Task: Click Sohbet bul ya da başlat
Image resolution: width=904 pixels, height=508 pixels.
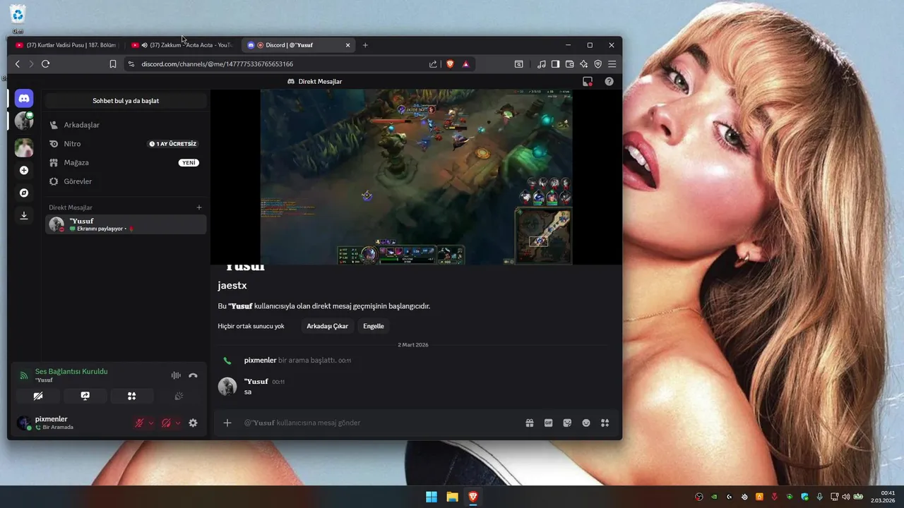Action: pyautogui.click(x=126, y=101)
